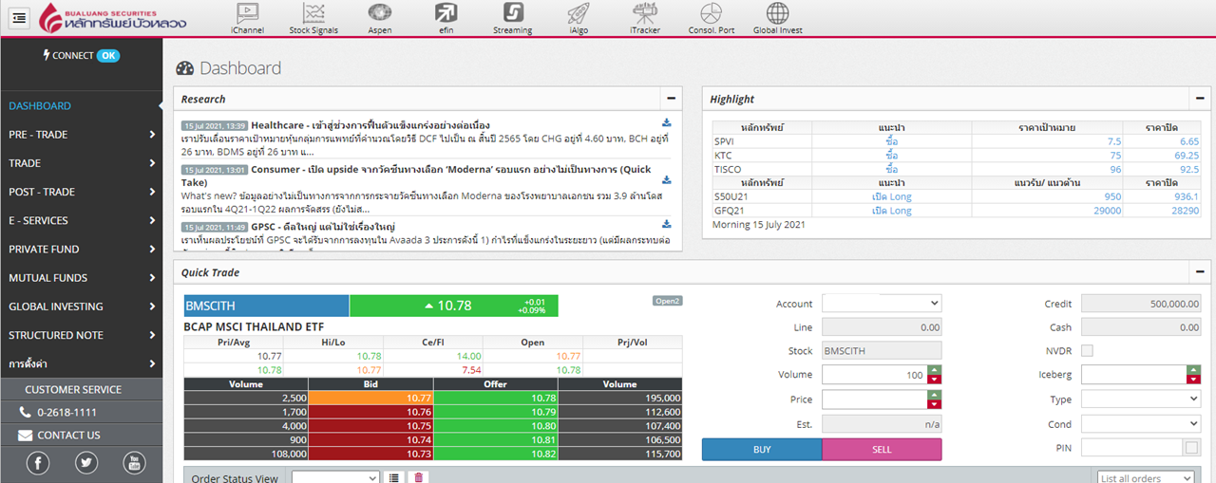Expand the STRUCTURED NOTE menu
Screen dimensions: 1216x483
(x=81, y=335)
